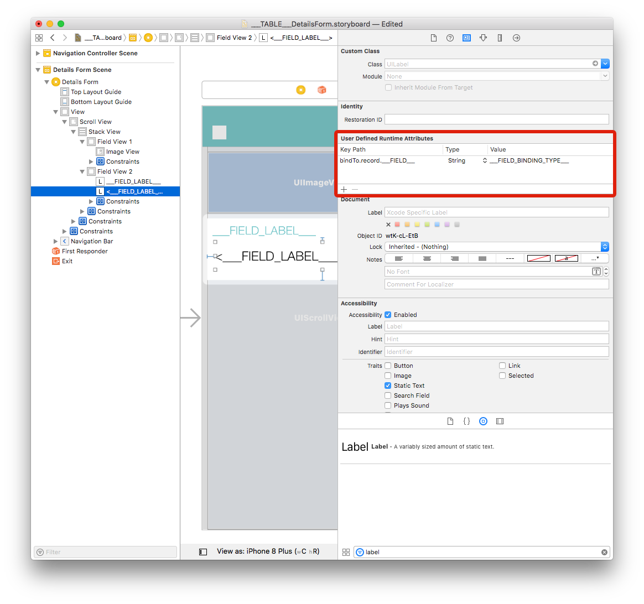Show the Size inspector ruler icon

point(500,38)
